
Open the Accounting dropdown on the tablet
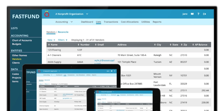48,75
